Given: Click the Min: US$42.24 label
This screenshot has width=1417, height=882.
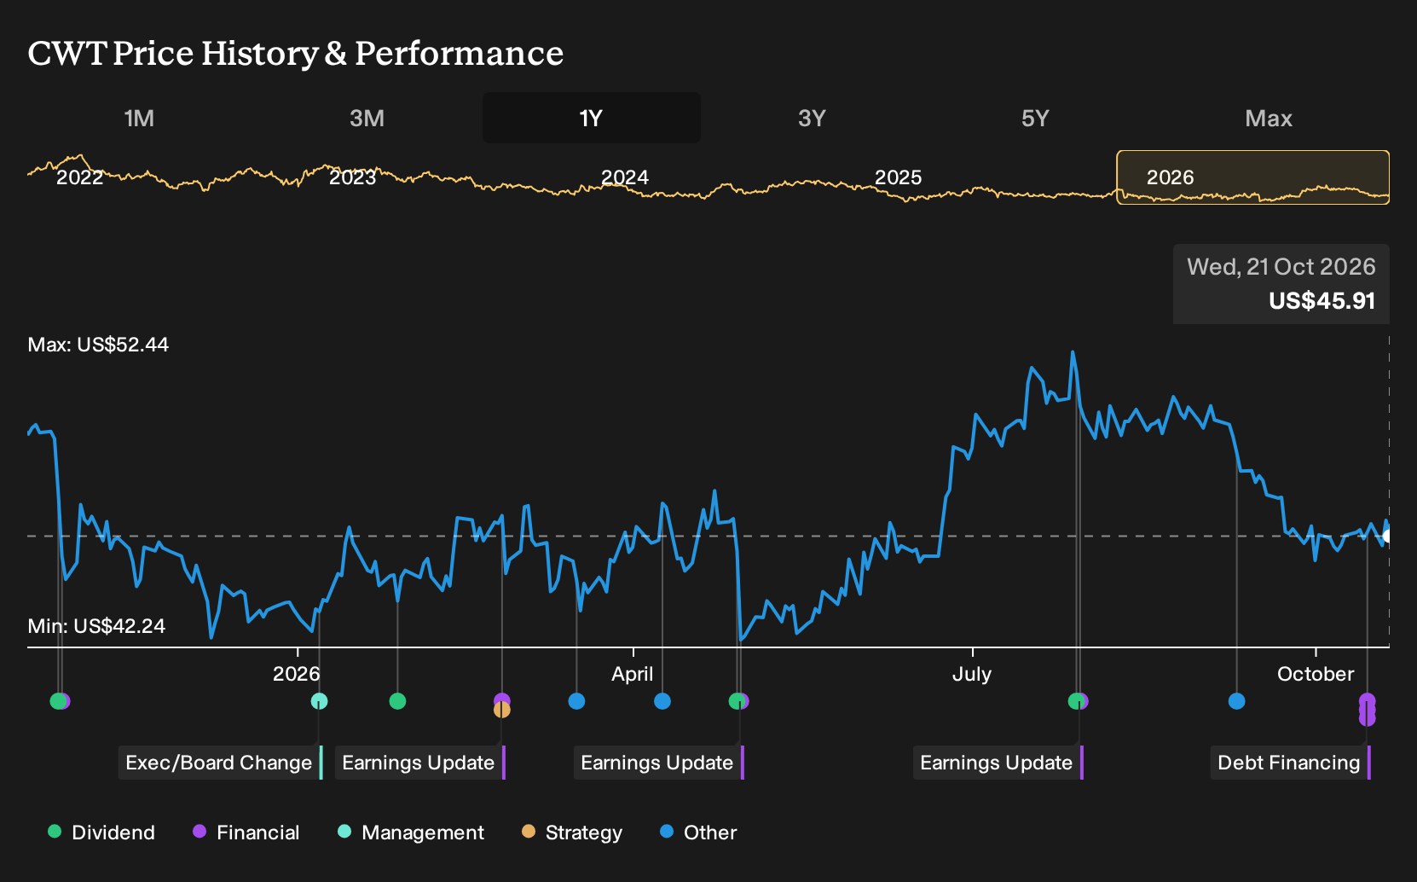Looking at the screenshot, I should pyautogui.click(x=96, y=626).
